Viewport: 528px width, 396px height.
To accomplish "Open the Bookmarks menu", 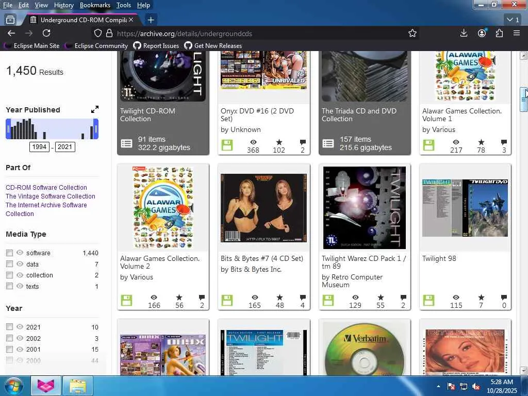I will [95, 5].
